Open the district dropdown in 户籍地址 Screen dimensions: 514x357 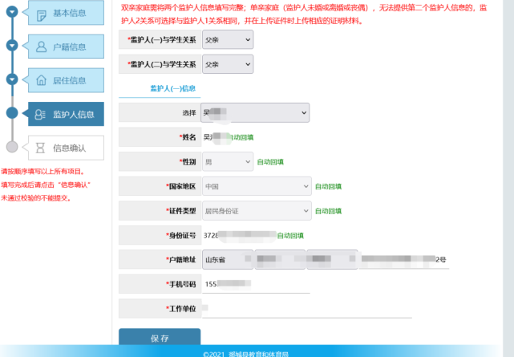pyautogui.click(x=332, y=260)
